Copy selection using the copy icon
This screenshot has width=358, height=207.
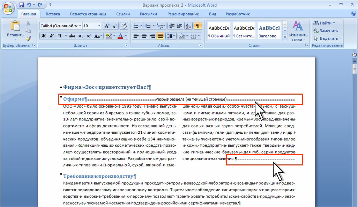click(28, 31)
